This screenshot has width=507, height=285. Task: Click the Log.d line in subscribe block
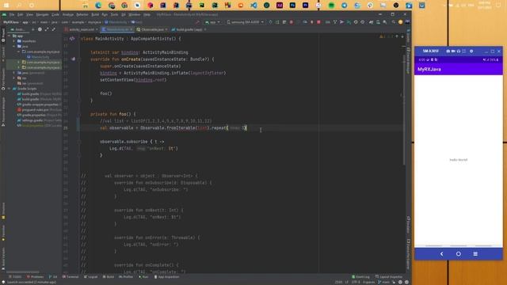point(143,149)
